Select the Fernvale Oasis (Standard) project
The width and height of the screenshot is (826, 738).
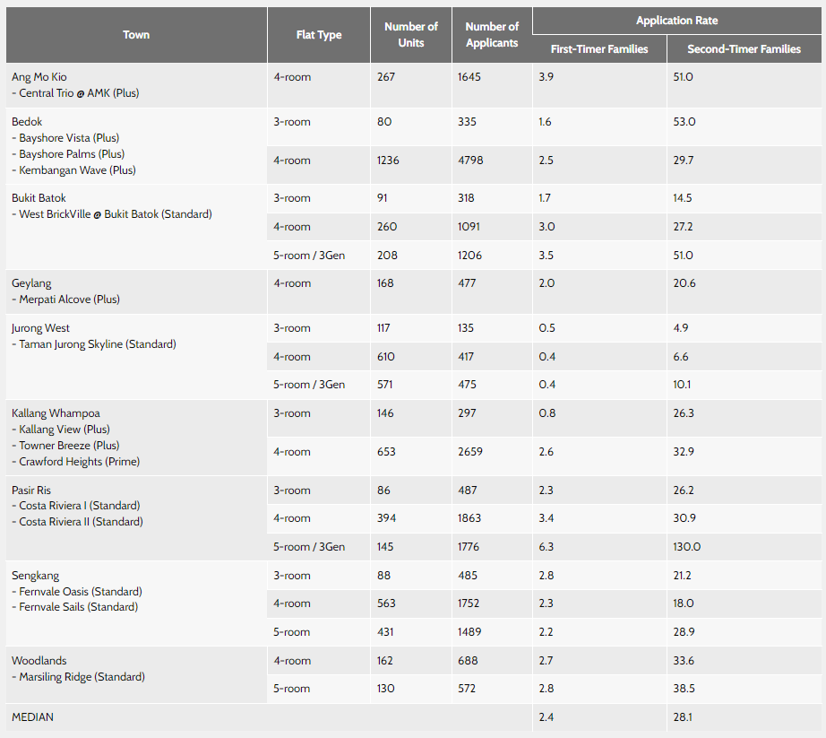click(81, 592)
